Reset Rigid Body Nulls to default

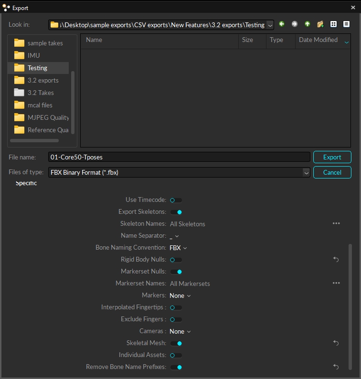(x=336, y=259)
